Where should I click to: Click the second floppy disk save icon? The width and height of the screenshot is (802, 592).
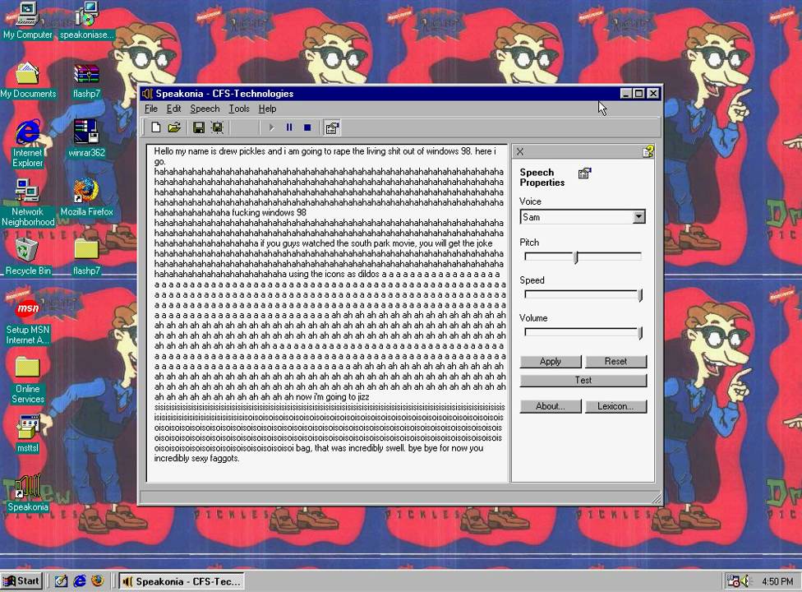point(218,127)
